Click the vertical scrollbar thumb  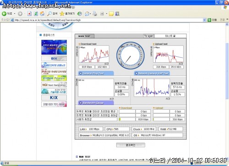tap(227, 71)
